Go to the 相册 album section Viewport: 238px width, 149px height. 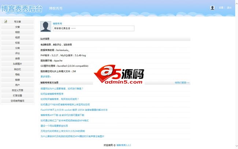click(18, 32)
